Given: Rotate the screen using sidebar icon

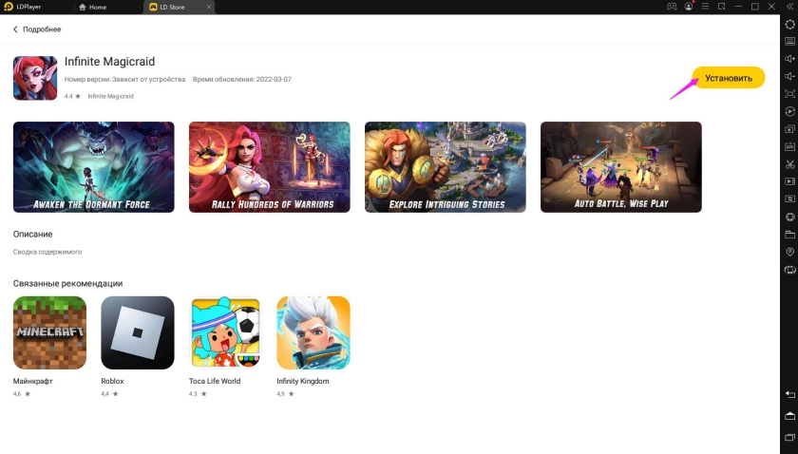Looking at the screenshot, I should pyautogui.click(x=789, y=270).
